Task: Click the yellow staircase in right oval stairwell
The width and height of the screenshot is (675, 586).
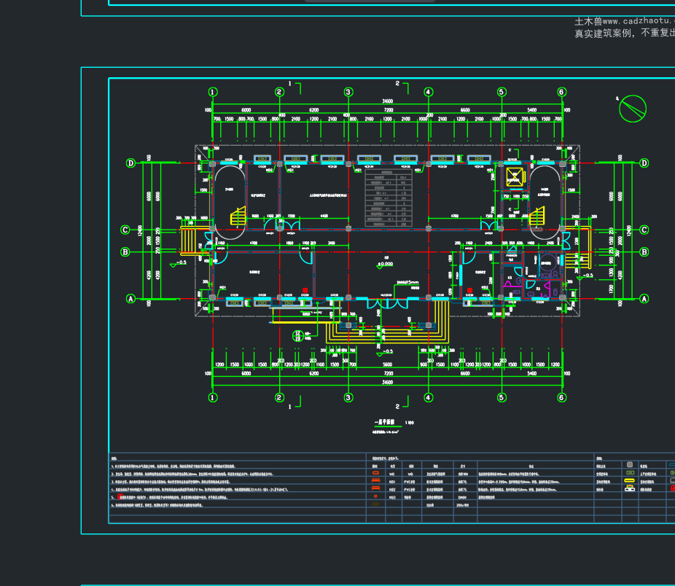Action: pos(537,216)
